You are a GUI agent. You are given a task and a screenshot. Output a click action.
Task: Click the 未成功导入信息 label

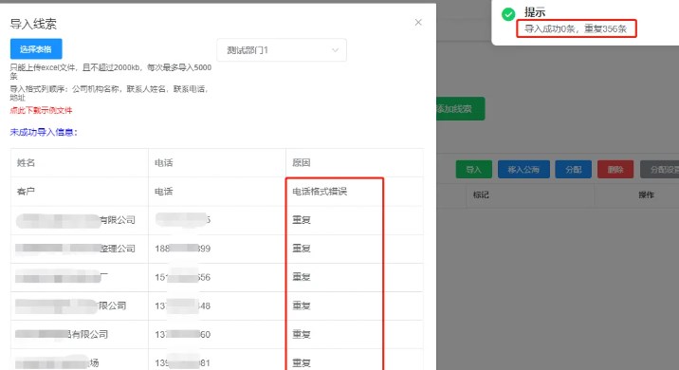pyautogui.click(x=44, y=132)
